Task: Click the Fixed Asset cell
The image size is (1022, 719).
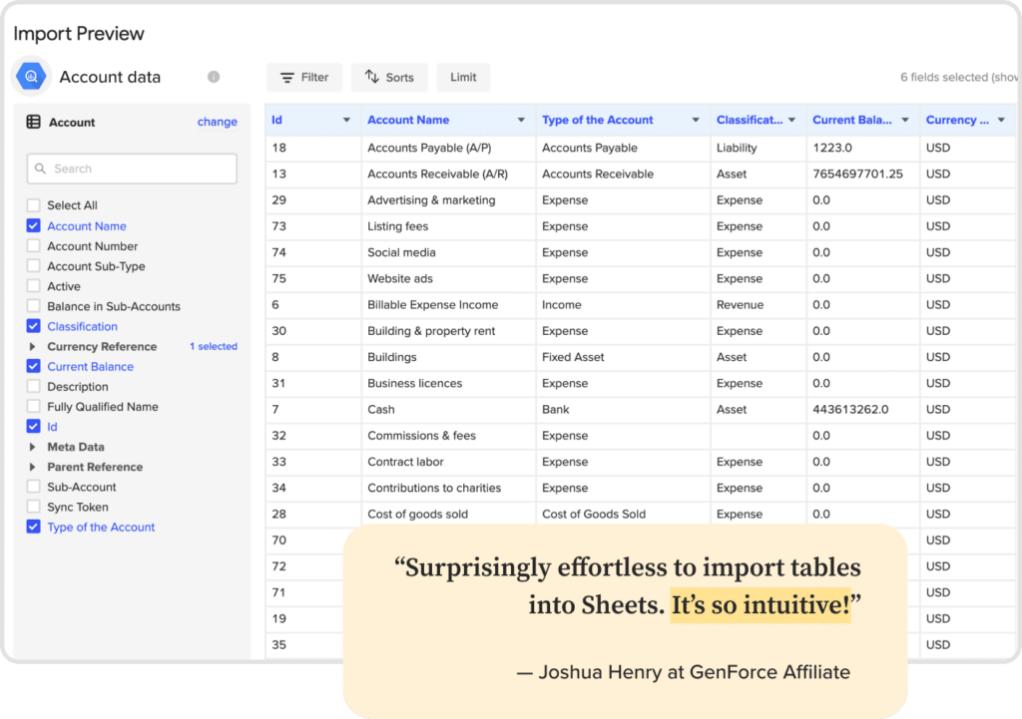Action: (623, 357)
